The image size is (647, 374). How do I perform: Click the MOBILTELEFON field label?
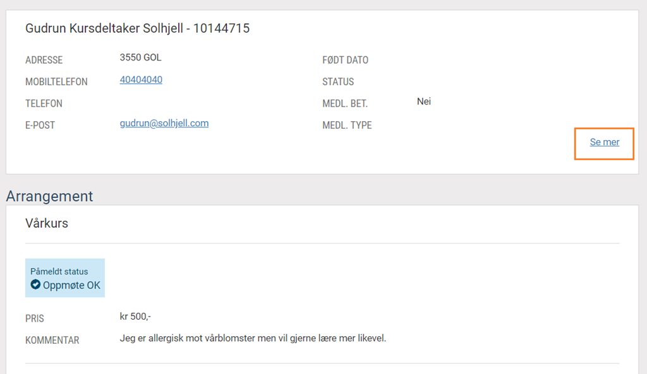click(56, 82)
